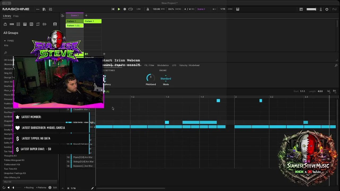
Task: Enable the + Patterns option
Action: [41, 188]
